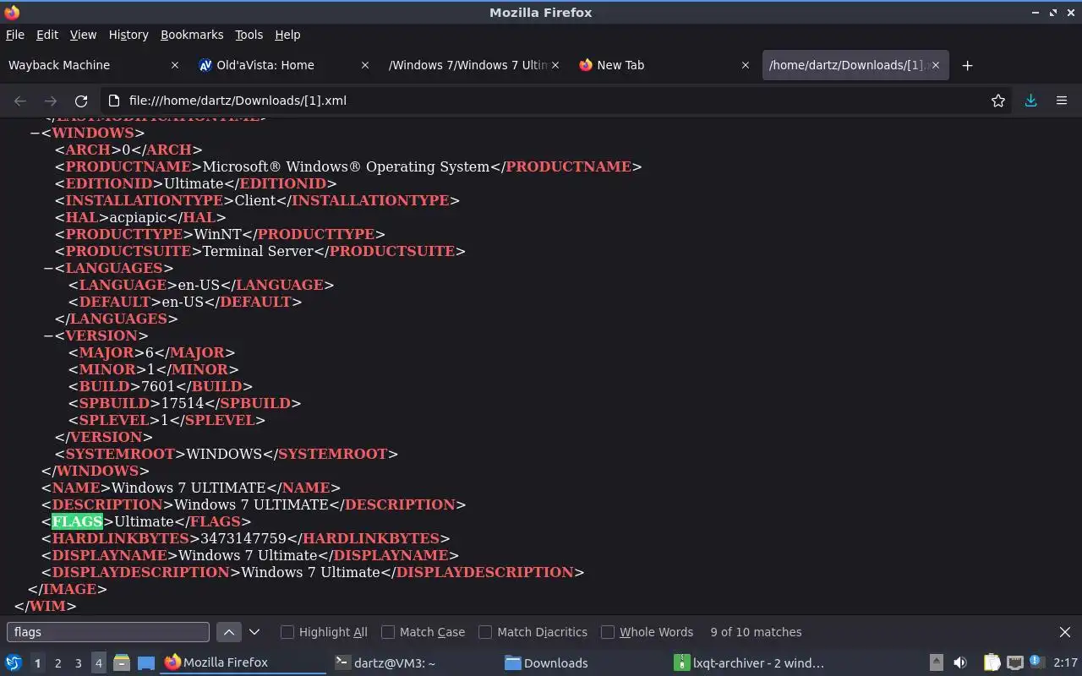Viewport: 1082px width, 676px height.
Task: Open the View menu
Action: pyautogui.click(x=83, y=35)
